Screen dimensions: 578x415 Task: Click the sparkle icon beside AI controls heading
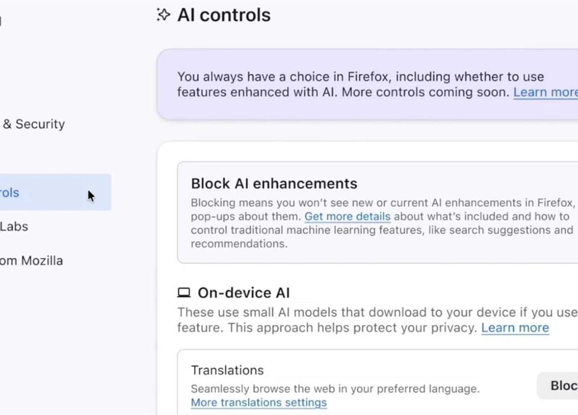coord(163,15)
